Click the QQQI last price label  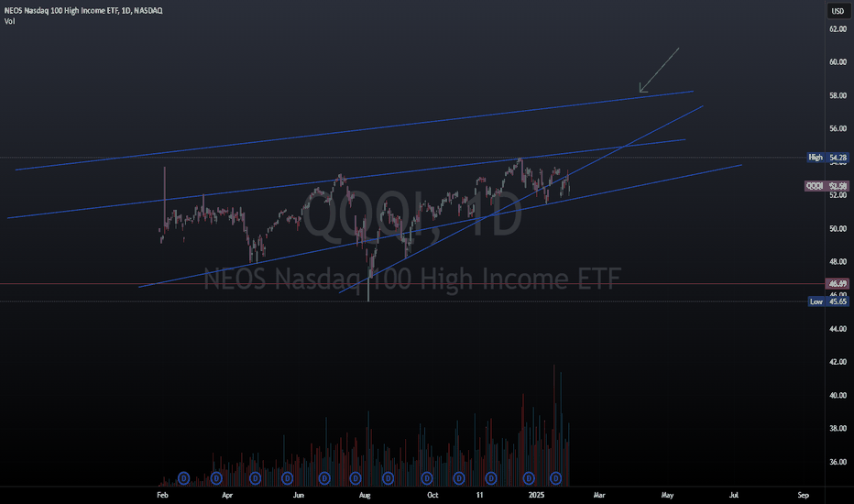(x=827, y=186)
